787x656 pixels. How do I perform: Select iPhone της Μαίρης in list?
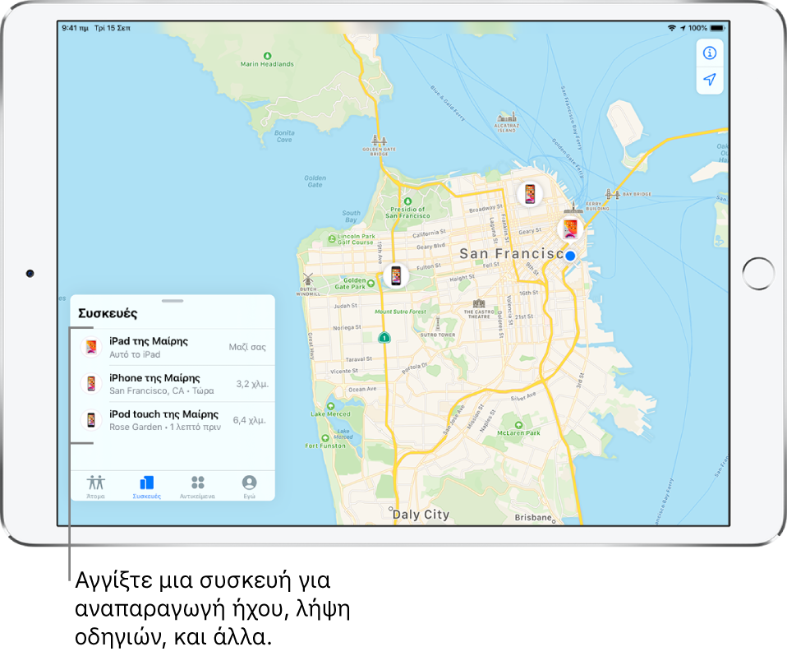[x=173, y=384]
